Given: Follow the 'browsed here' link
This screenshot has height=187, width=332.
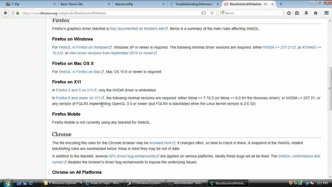Looking at the screenshot, I should point(162,143).
